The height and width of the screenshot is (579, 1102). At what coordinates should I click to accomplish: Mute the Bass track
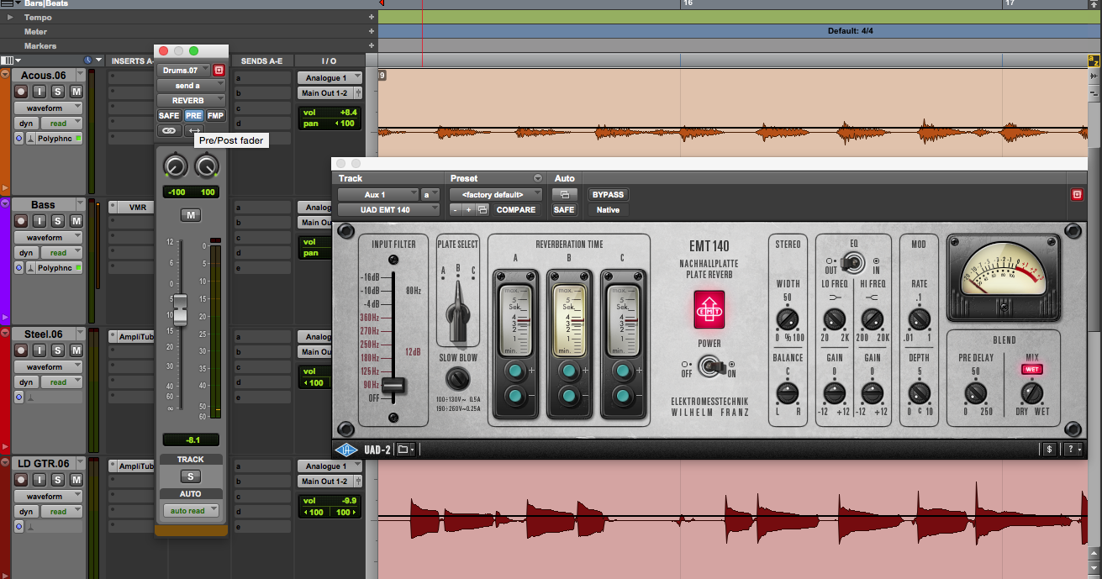point(76,221)
